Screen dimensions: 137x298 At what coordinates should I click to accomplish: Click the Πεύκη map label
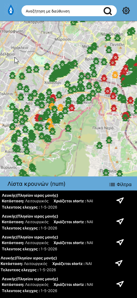[x=46, y=32]
